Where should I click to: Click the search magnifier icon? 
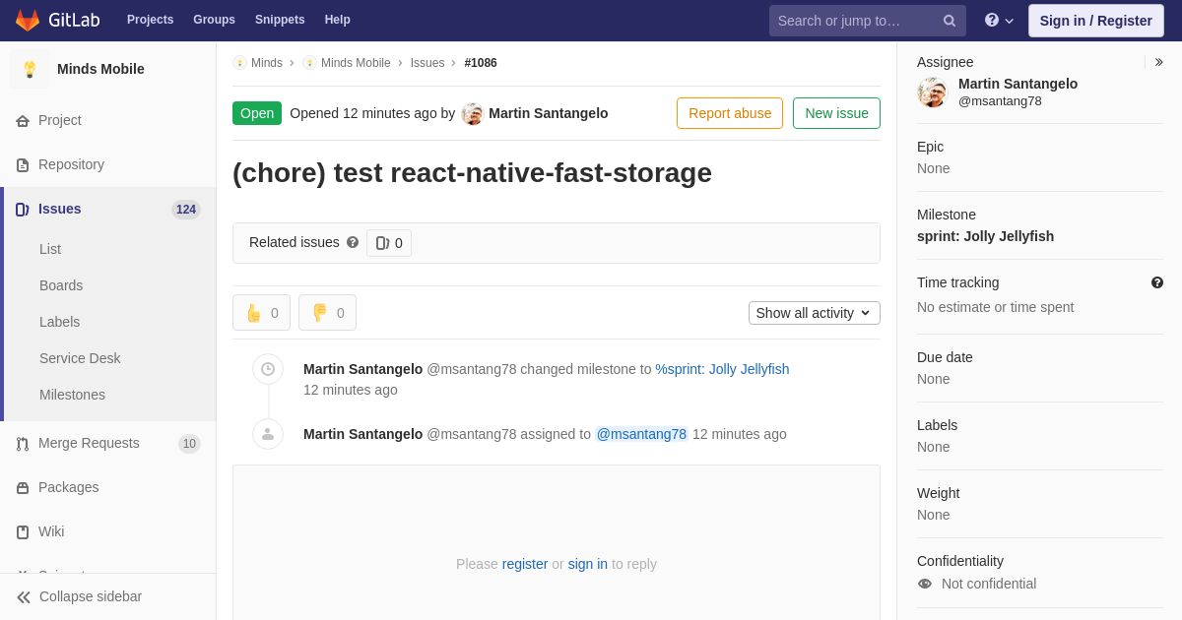[950, 21]
